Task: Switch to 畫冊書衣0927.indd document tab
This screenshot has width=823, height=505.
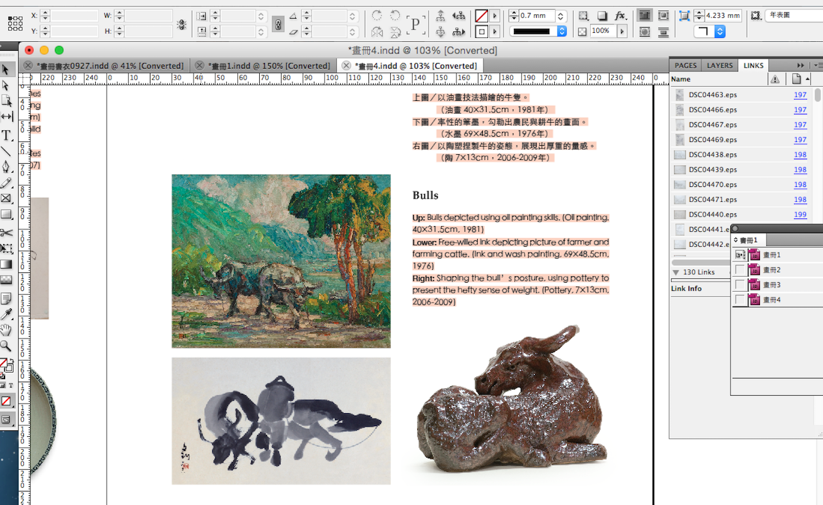Action: (x=110, y=66)
